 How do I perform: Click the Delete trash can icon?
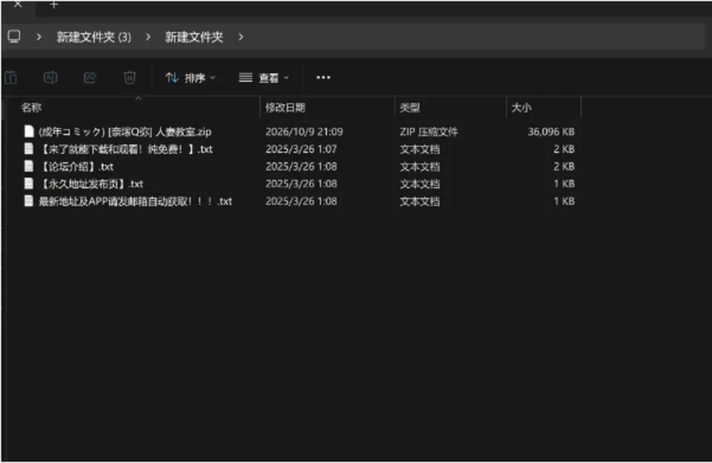coord(129,78)
